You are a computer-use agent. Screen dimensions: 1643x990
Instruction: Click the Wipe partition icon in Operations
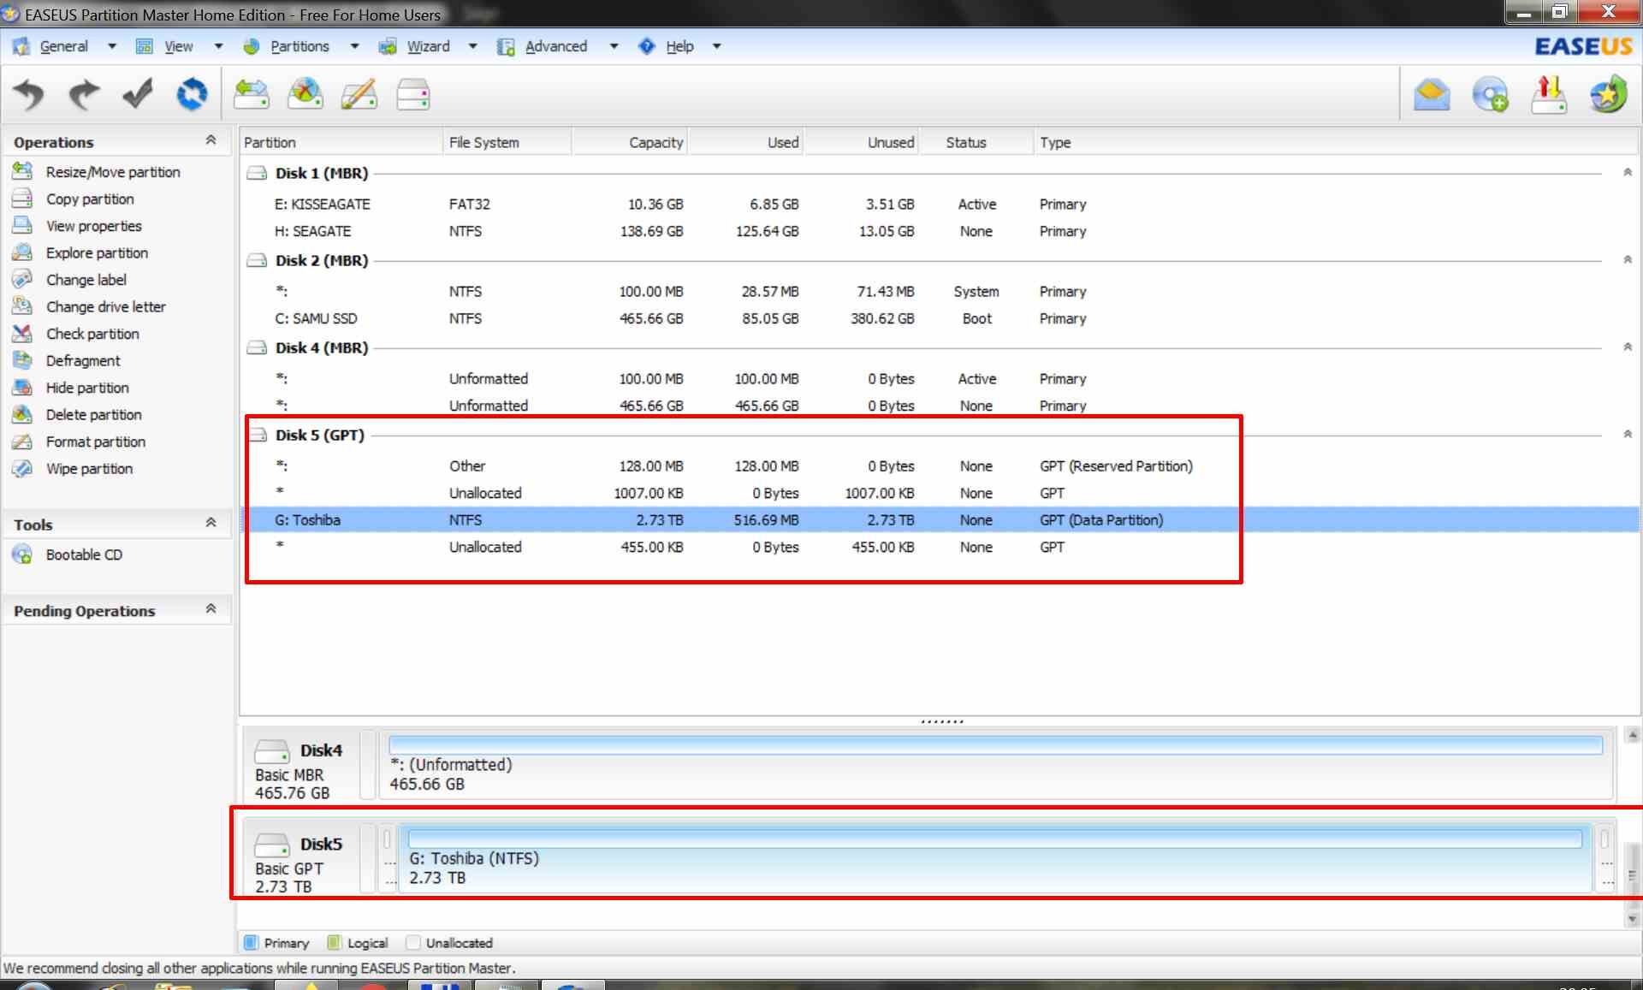click(22, 468)
